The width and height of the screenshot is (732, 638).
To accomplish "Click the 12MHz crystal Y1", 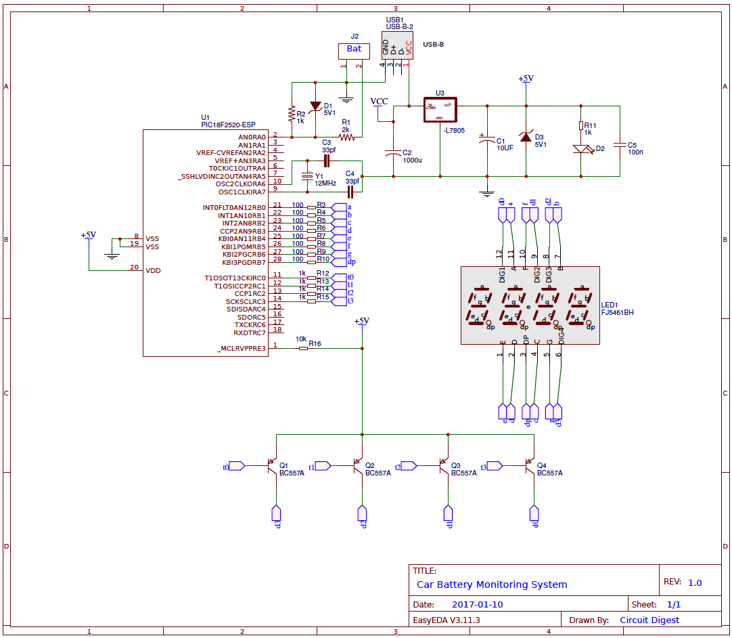I will pos(308,175).
